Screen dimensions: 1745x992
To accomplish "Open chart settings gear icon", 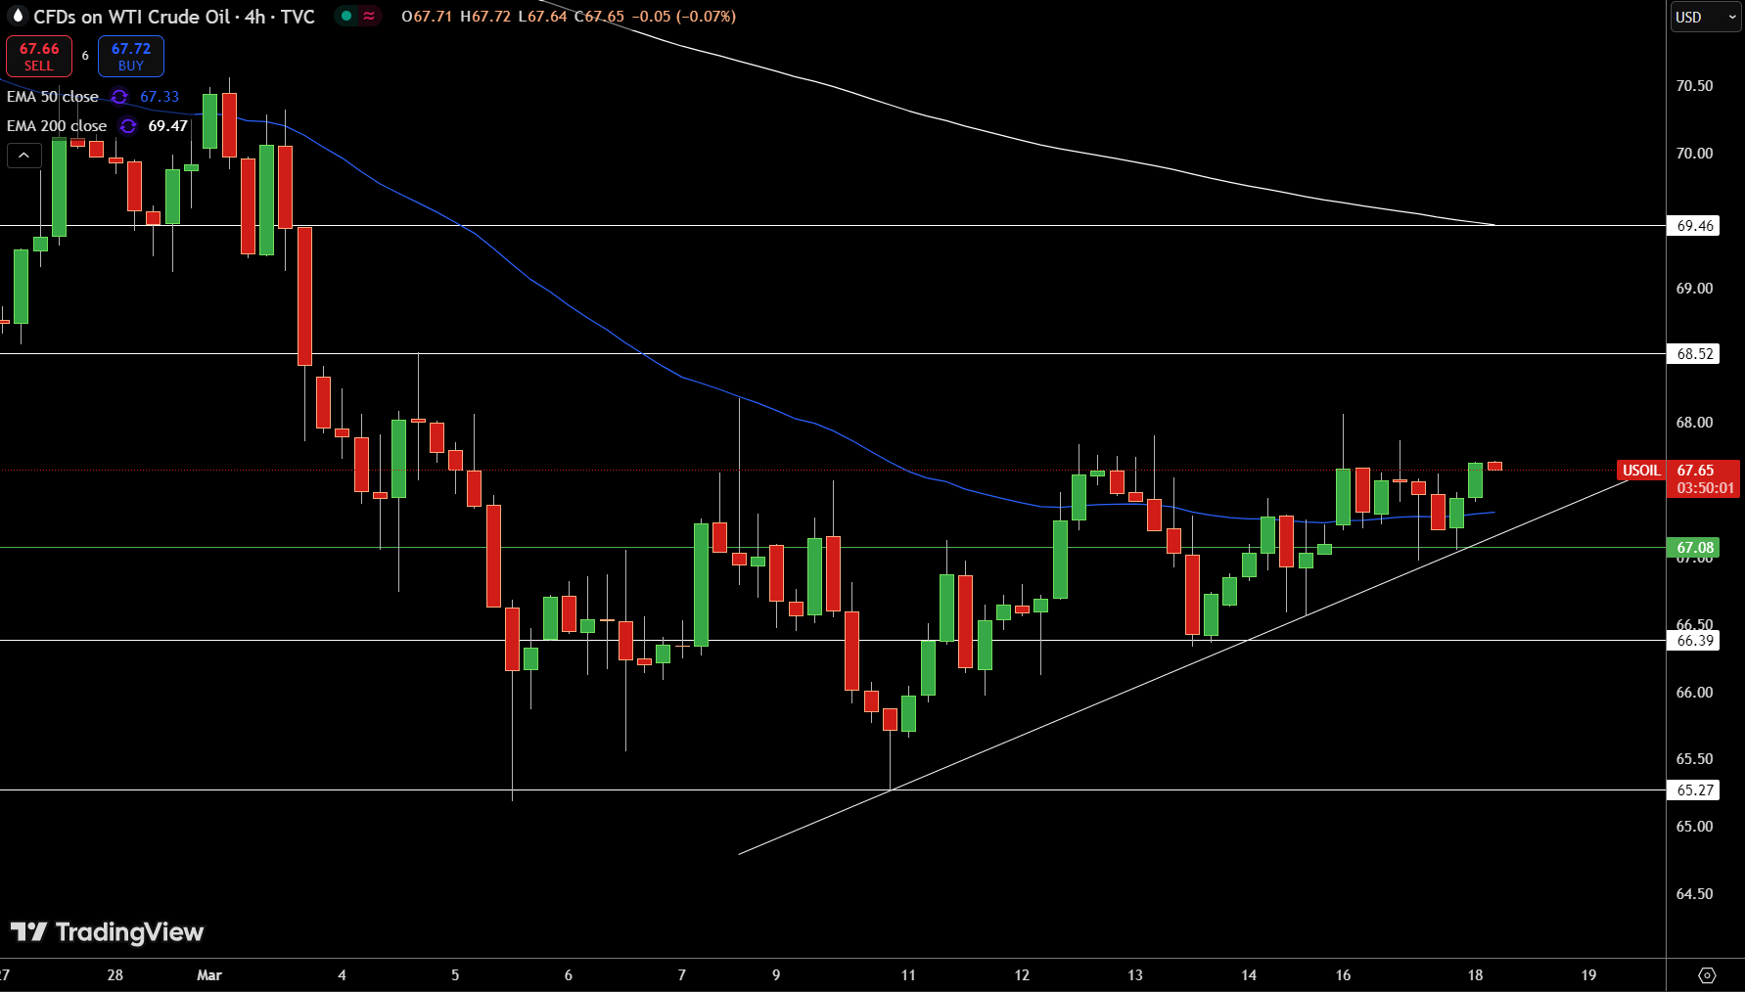I will tap(1707, 975).
